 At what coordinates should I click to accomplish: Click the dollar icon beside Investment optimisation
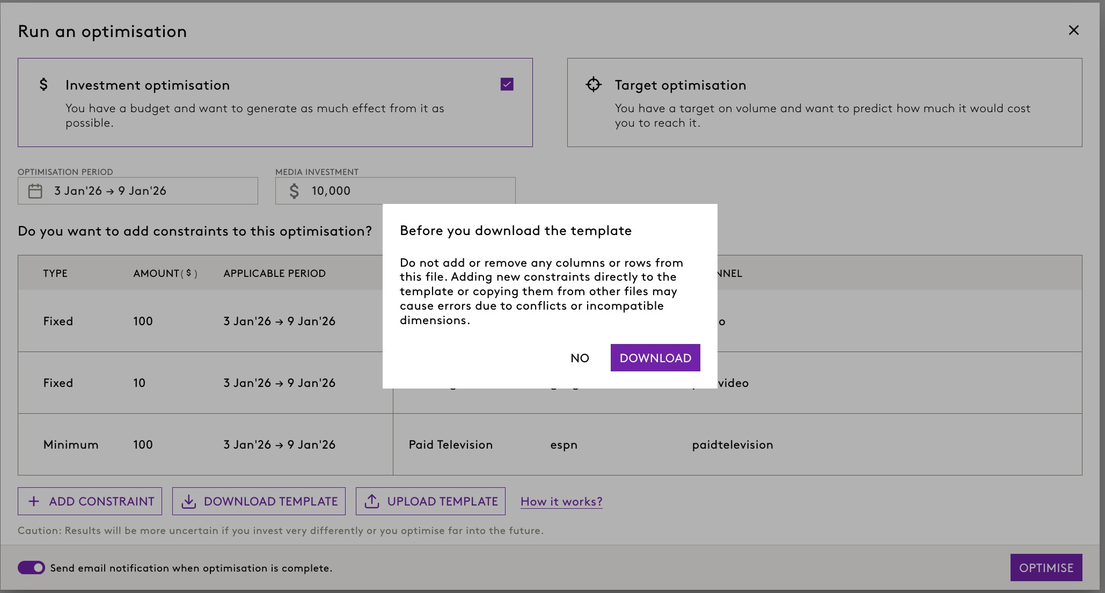pos(43,84)
